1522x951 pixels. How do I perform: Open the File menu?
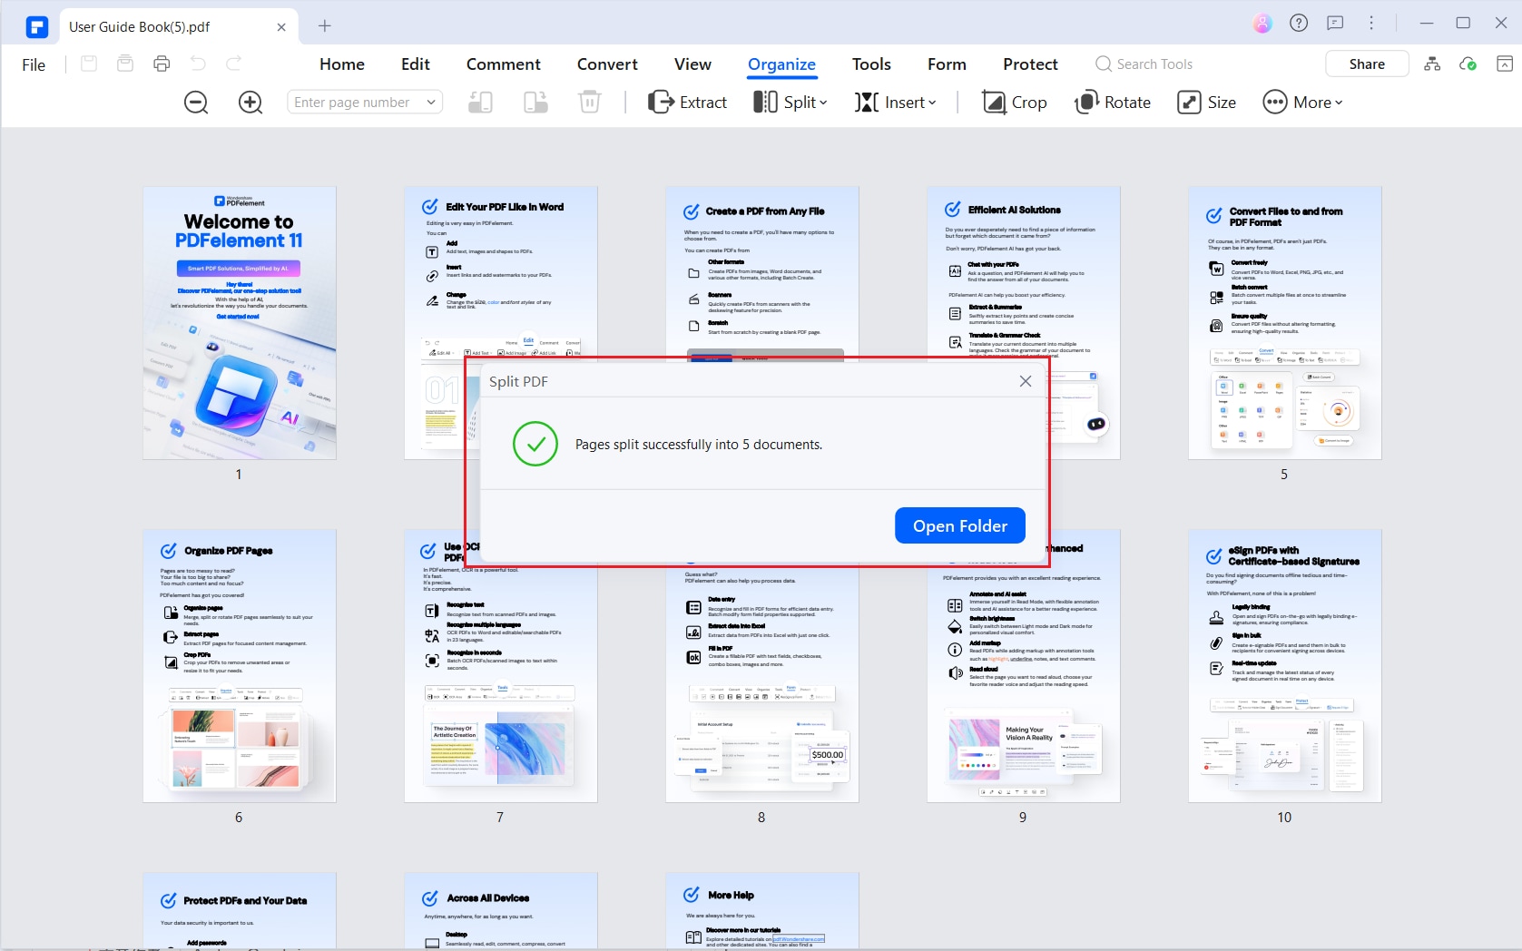tap(34, 64)
